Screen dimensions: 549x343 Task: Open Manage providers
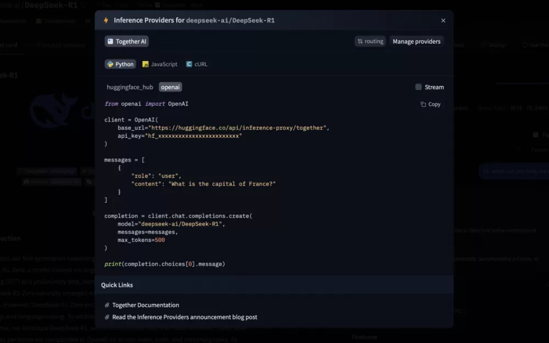pyautogui.click(x=417, y=41)
